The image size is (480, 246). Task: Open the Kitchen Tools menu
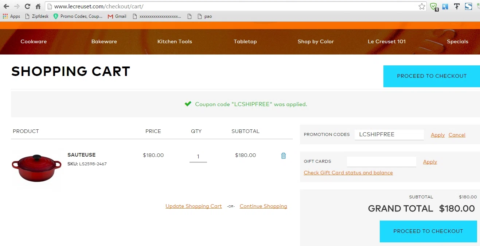tap(175, 41)
